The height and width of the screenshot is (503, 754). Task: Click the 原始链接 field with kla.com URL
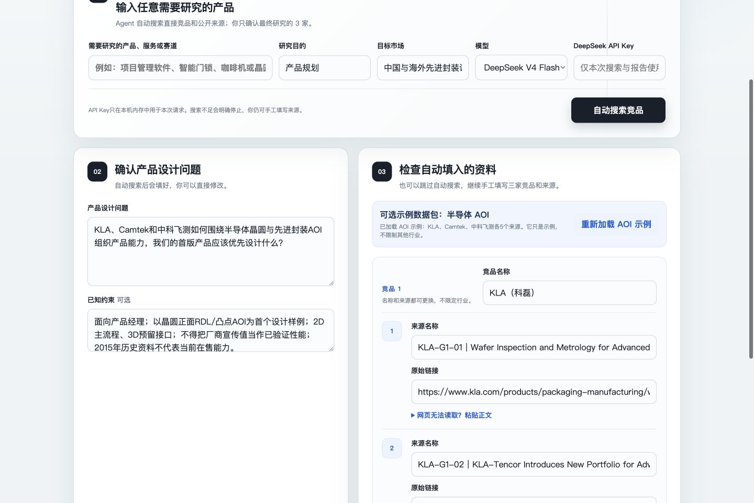click(534, 392)
